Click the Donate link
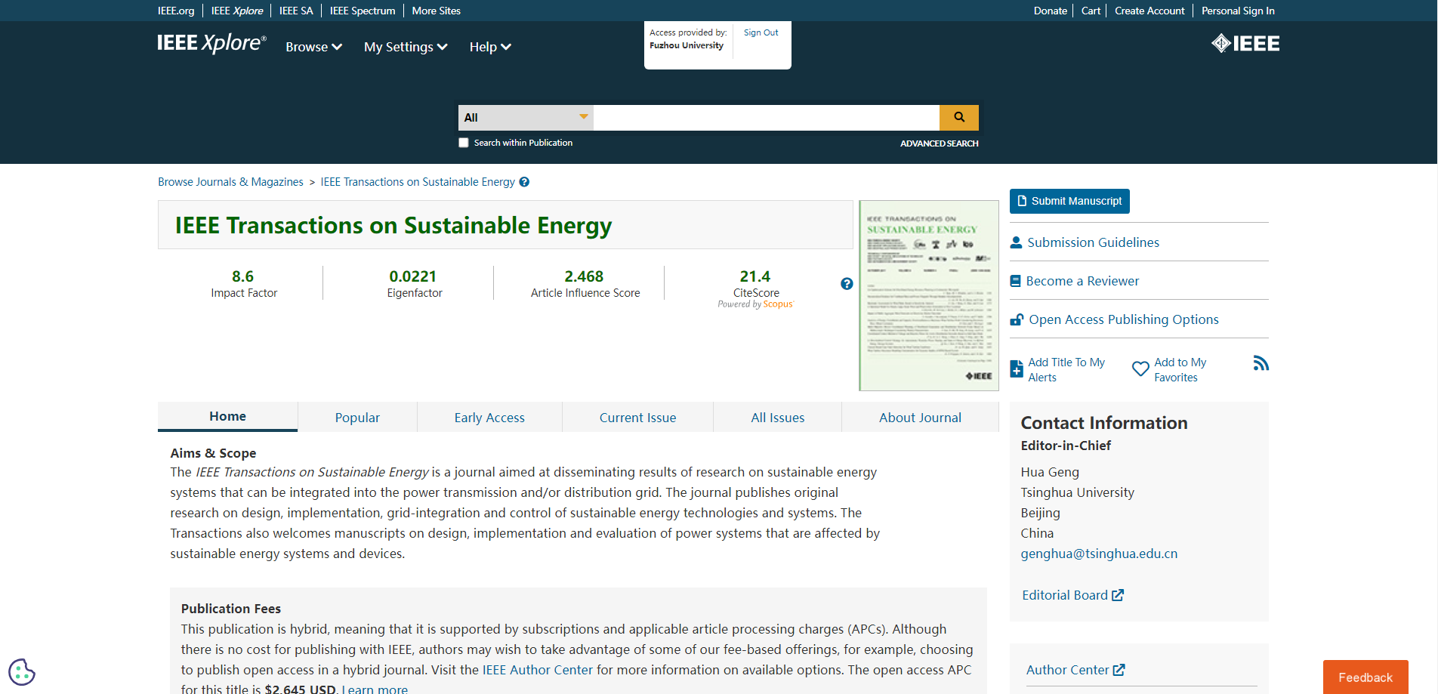The image size is (1438, 694). click(x=1050, y=11)
